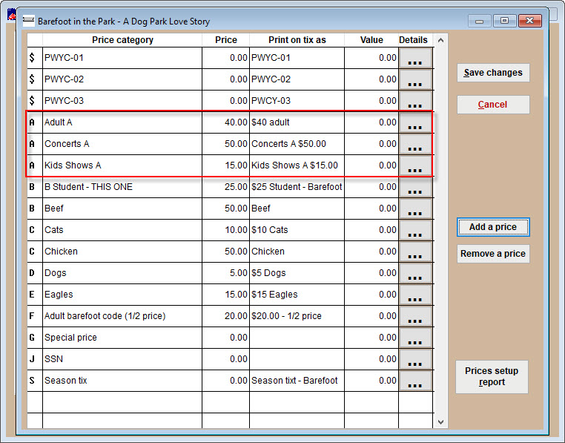Screen dimensions: 565x443
Task: Select the Price category column header
Action: point(122,40)
